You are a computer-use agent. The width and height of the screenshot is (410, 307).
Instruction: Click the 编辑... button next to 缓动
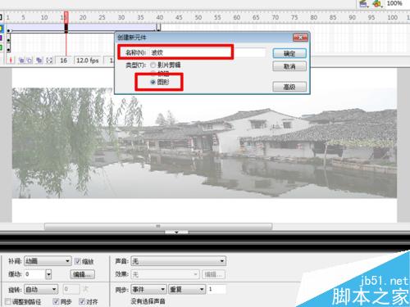click(83, 274)
